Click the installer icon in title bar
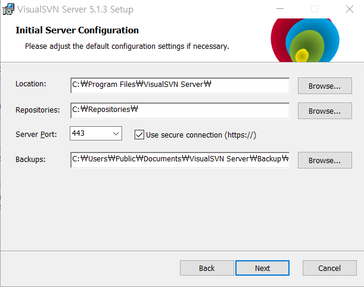 click(8, 10)
